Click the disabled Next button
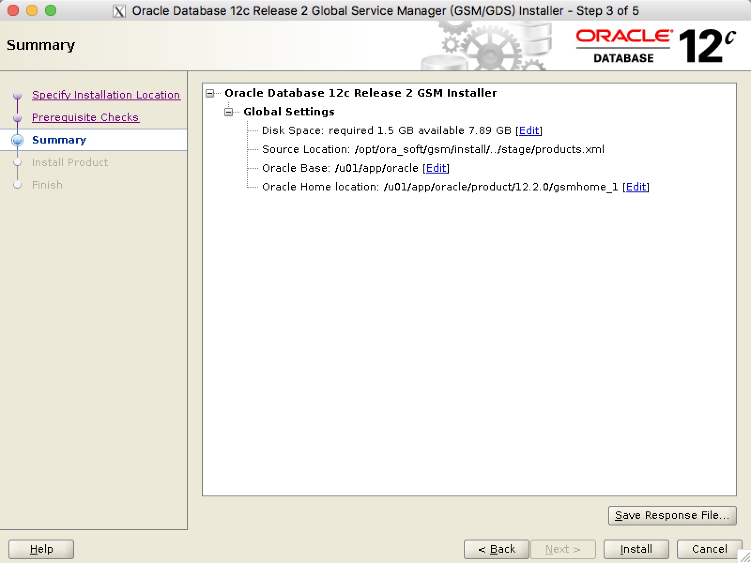Viewport: 751px width, 563px height. pyautogui.click(x=563, y=549)
